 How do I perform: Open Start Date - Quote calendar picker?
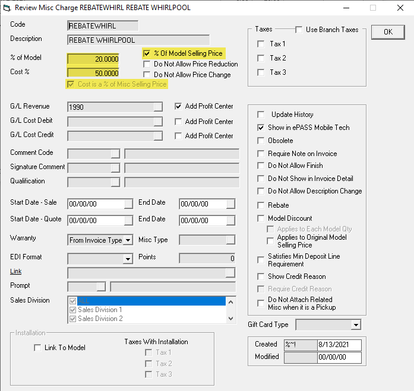pyautogui.click(x=128, y=220)
